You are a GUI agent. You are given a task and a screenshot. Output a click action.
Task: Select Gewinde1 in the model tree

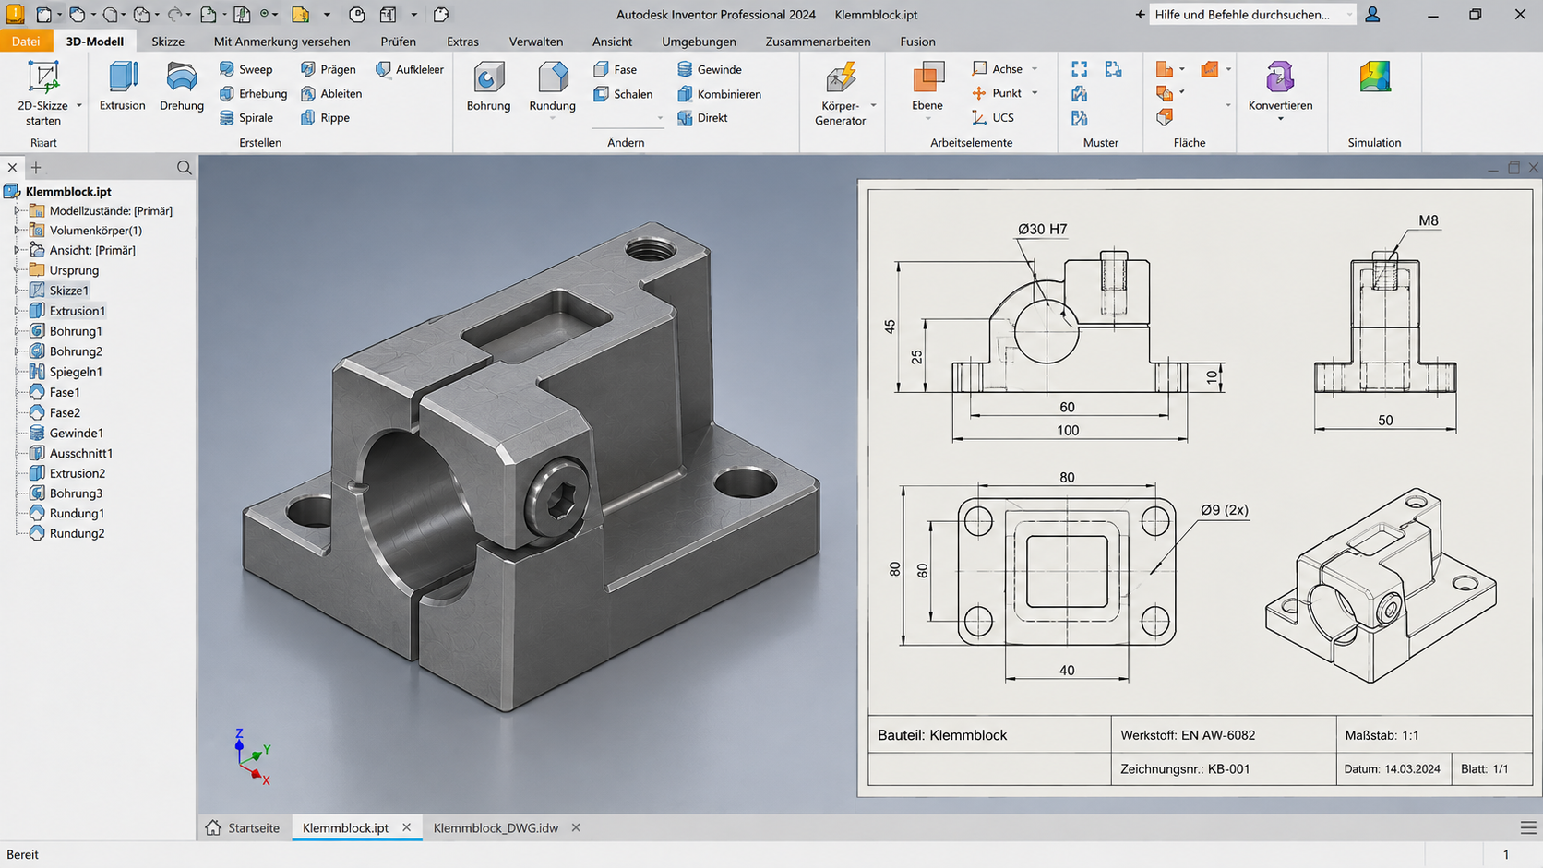(77, 433)
